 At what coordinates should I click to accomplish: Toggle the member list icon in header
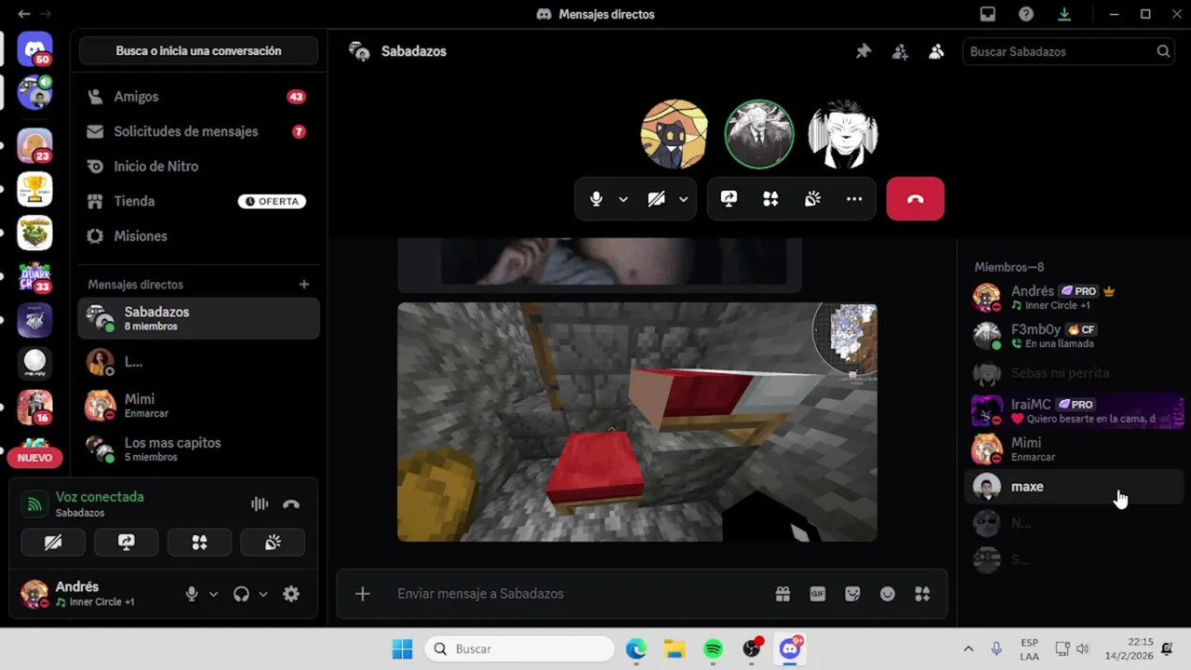(936, 51)
